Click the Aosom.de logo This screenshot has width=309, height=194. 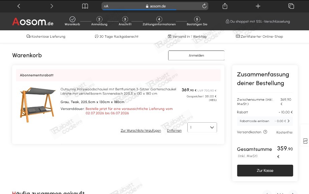[33, 22]
